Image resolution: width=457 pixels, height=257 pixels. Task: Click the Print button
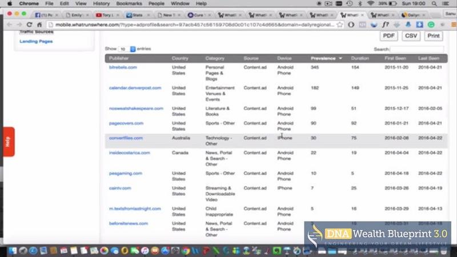click(434, 36)
